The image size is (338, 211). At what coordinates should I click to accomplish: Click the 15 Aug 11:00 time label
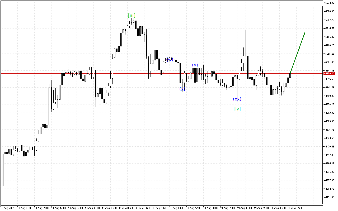tap(143, 208)
